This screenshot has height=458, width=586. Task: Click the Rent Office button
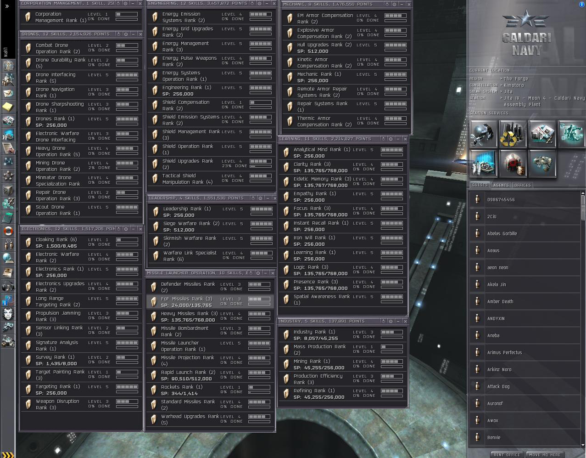[507, 455]
